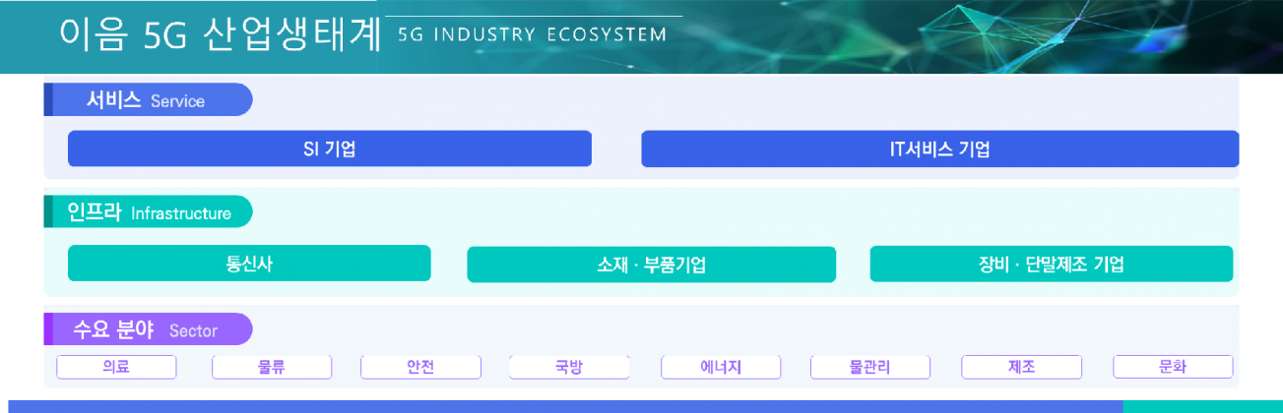Click the 제조 sector box
The image size is (1283, 413).
coord(1021,367)
